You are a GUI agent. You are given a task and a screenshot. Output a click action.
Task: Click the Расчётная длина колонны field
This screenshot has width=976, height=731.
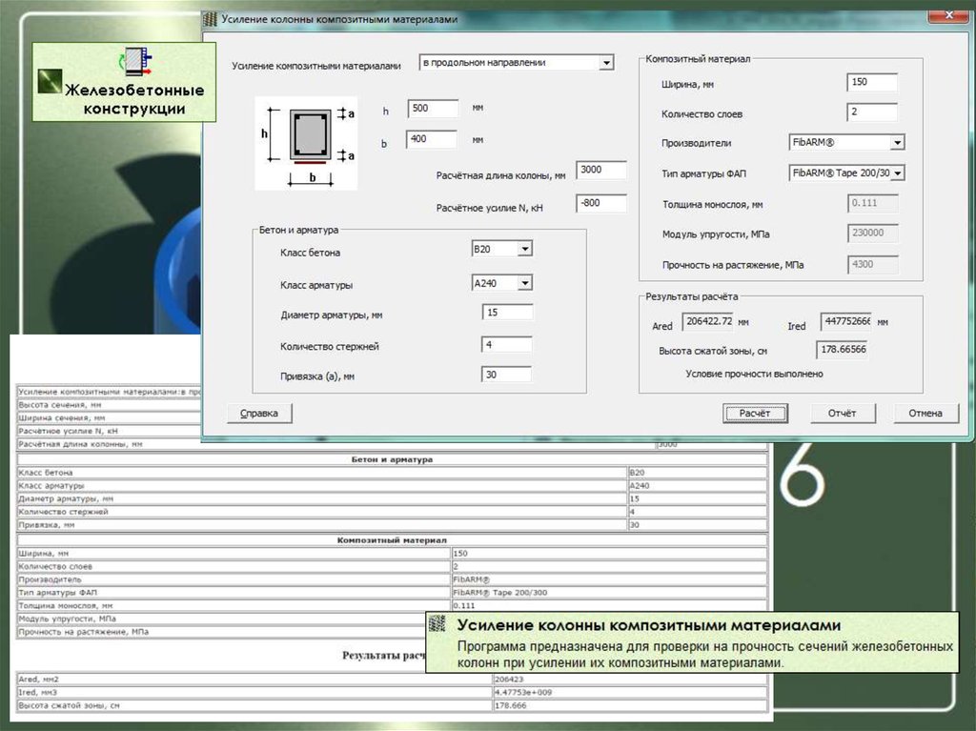(x=601, y=171)
